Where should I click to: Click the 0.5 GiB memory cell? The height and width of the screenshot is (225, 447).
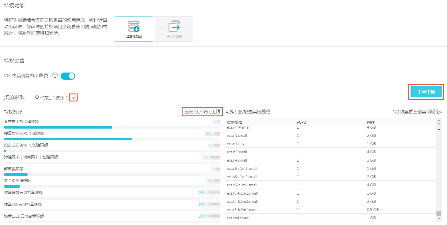click(373, 210)
